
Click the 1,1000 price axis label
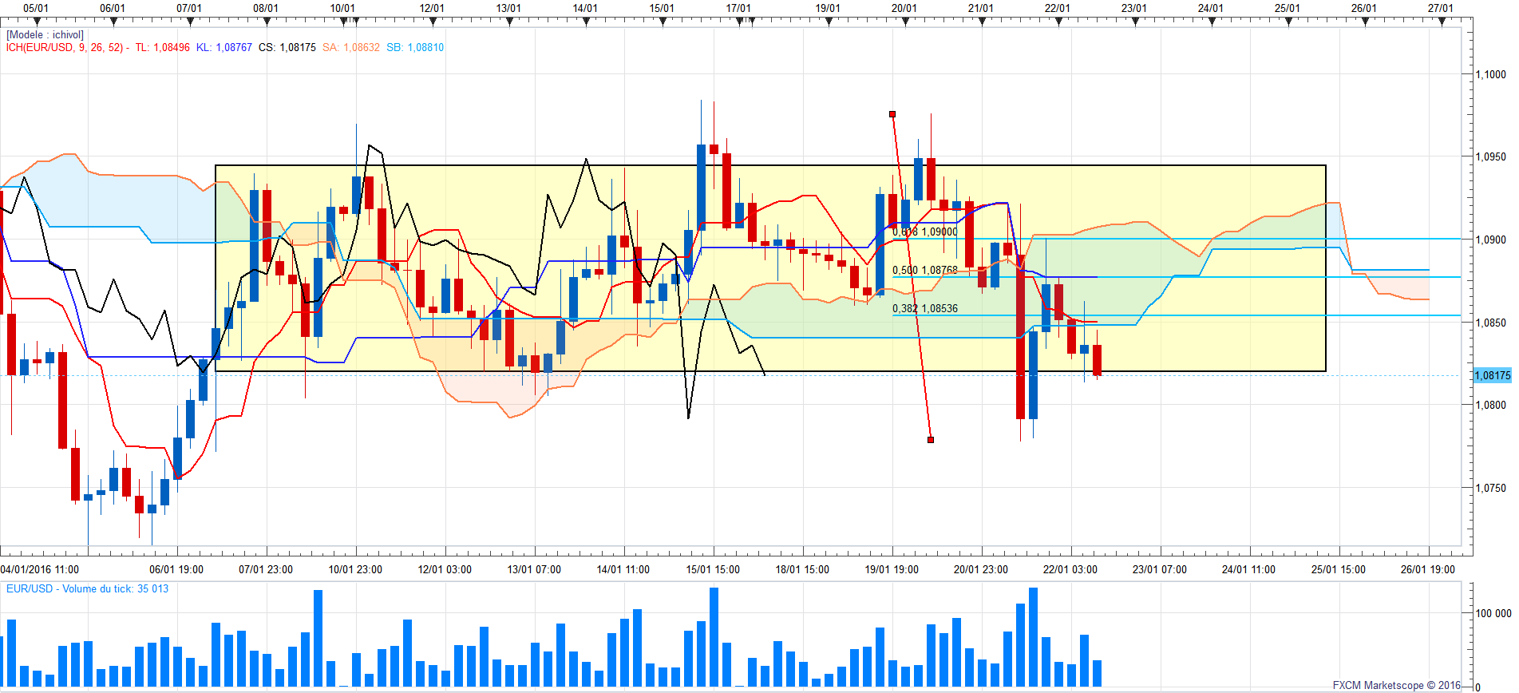1491,74
